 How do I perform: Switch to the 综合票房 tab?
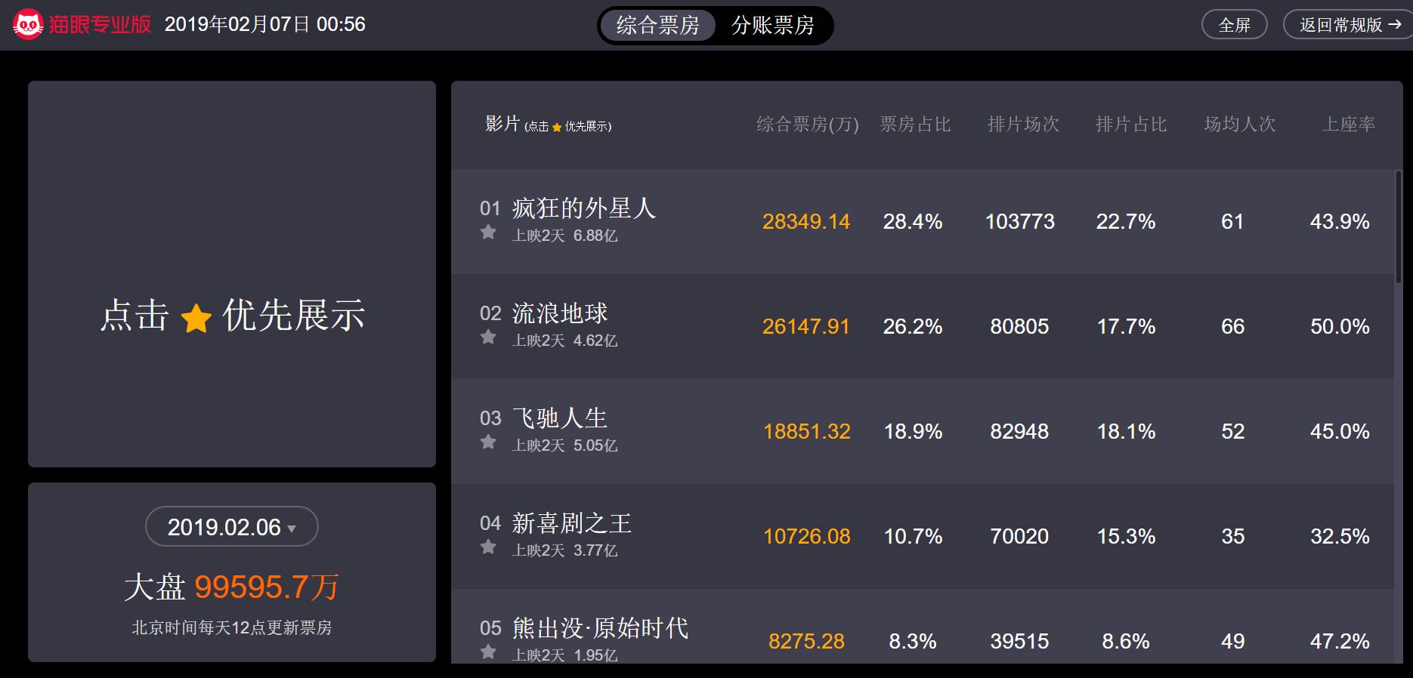657,26
